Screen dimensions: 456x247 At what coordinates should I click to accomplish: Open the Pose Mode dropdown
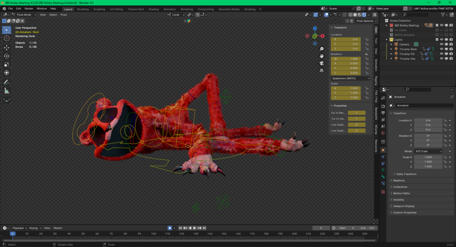24,15
